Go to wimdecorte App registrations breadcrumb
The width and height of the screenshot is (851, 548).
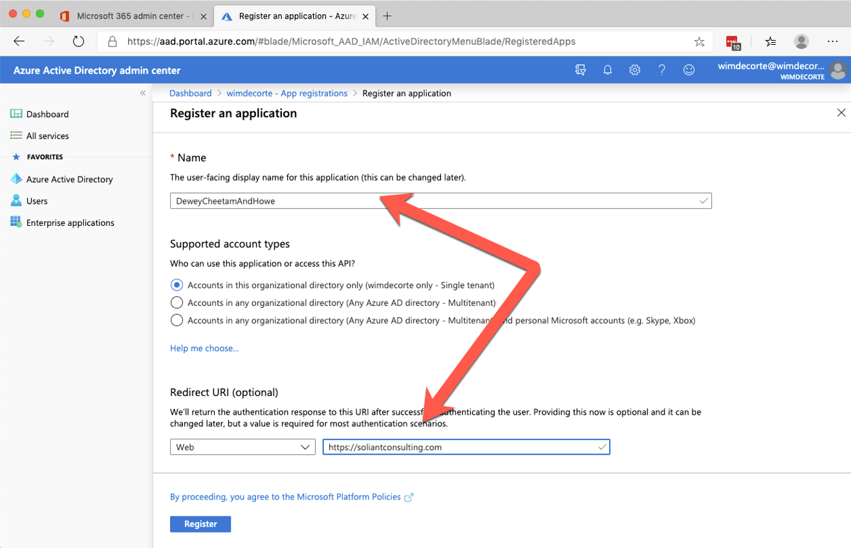pos(287,93)
